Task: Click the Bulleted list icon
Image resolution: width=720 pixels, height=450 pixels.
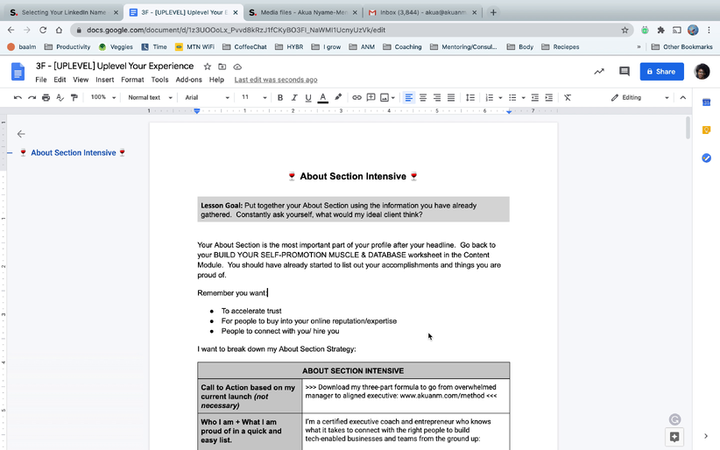Action: (x=512, y=97)
